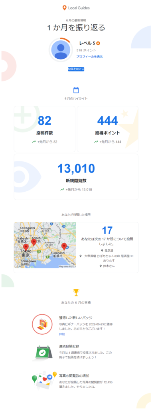Image resolution: width=152 pixels, height=409 pixels.
Task: Click the Tokyo map thumbnail
Action: pyautogui.click(x=45, y=245)
